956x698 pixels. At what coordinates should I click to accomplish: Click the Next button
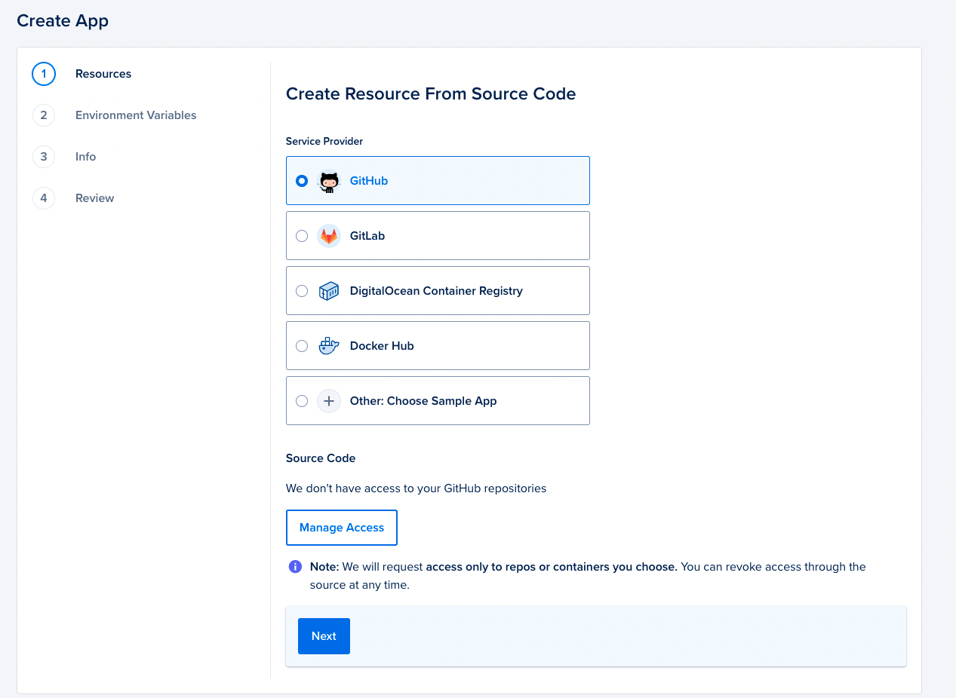[x=324, y=636]
